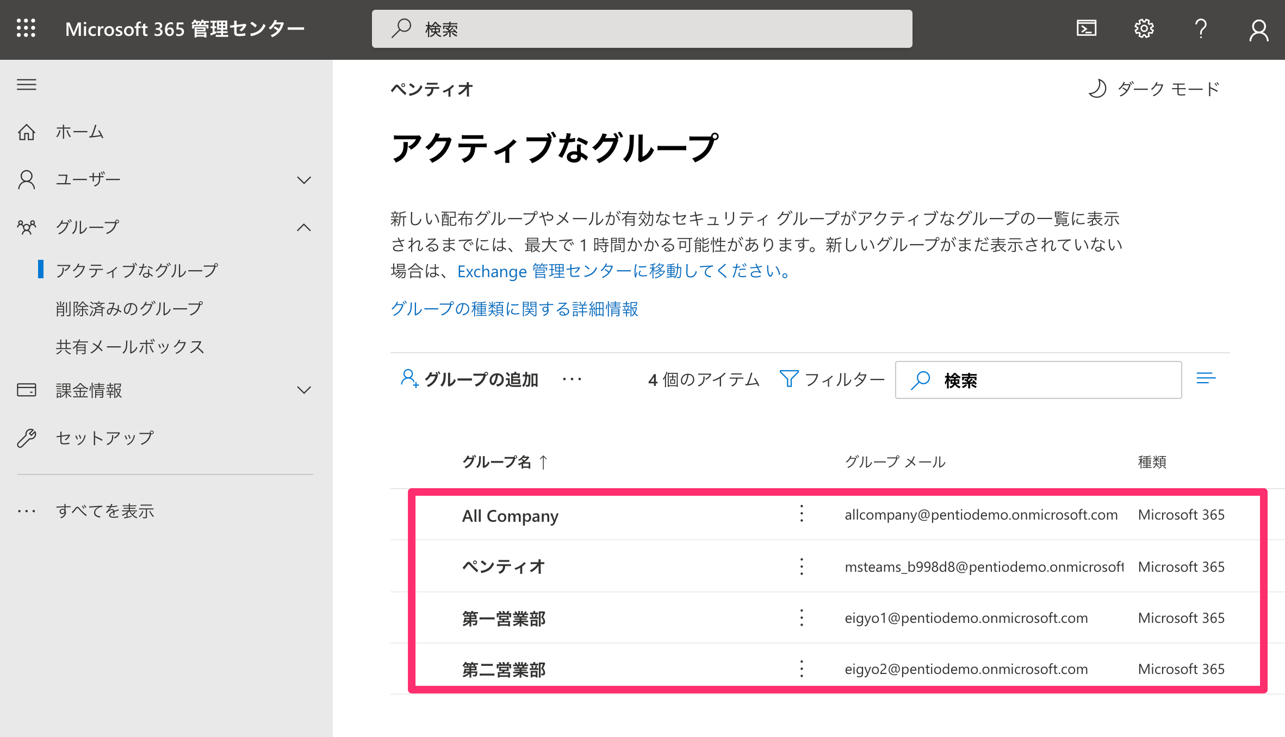Click Microsoft 365 管理センター title

pyautogui.click(x=185, y=29)
